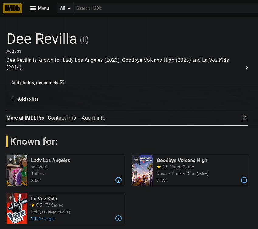
Task: Show info for Goodbye Volcano High
Action: pos(244,180)
